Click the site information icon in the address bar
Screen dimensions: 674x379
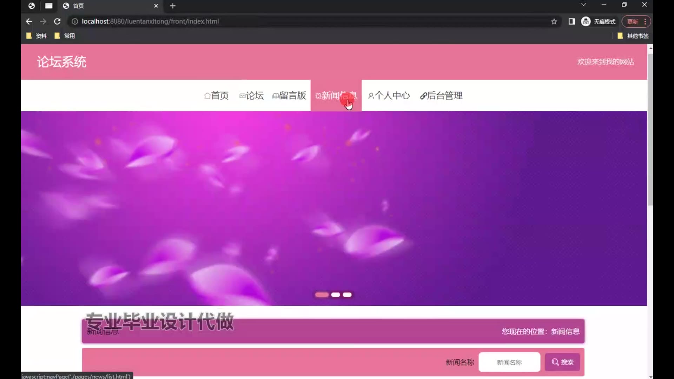click(75, 21)
